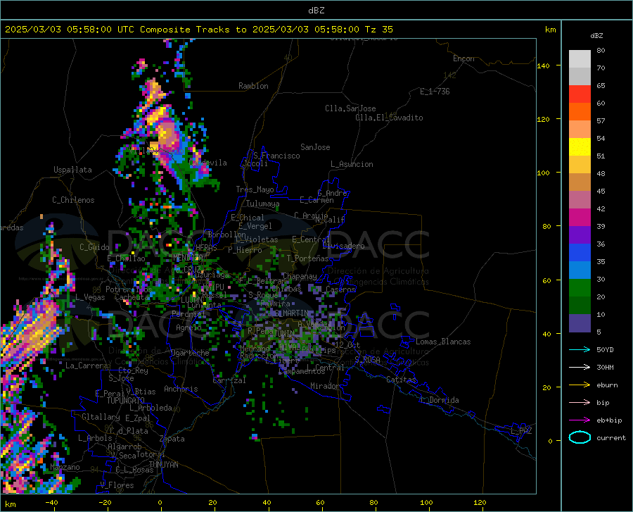Click the 'Divisadero' map label
The image size is (633, 512).
coord(343,246)
